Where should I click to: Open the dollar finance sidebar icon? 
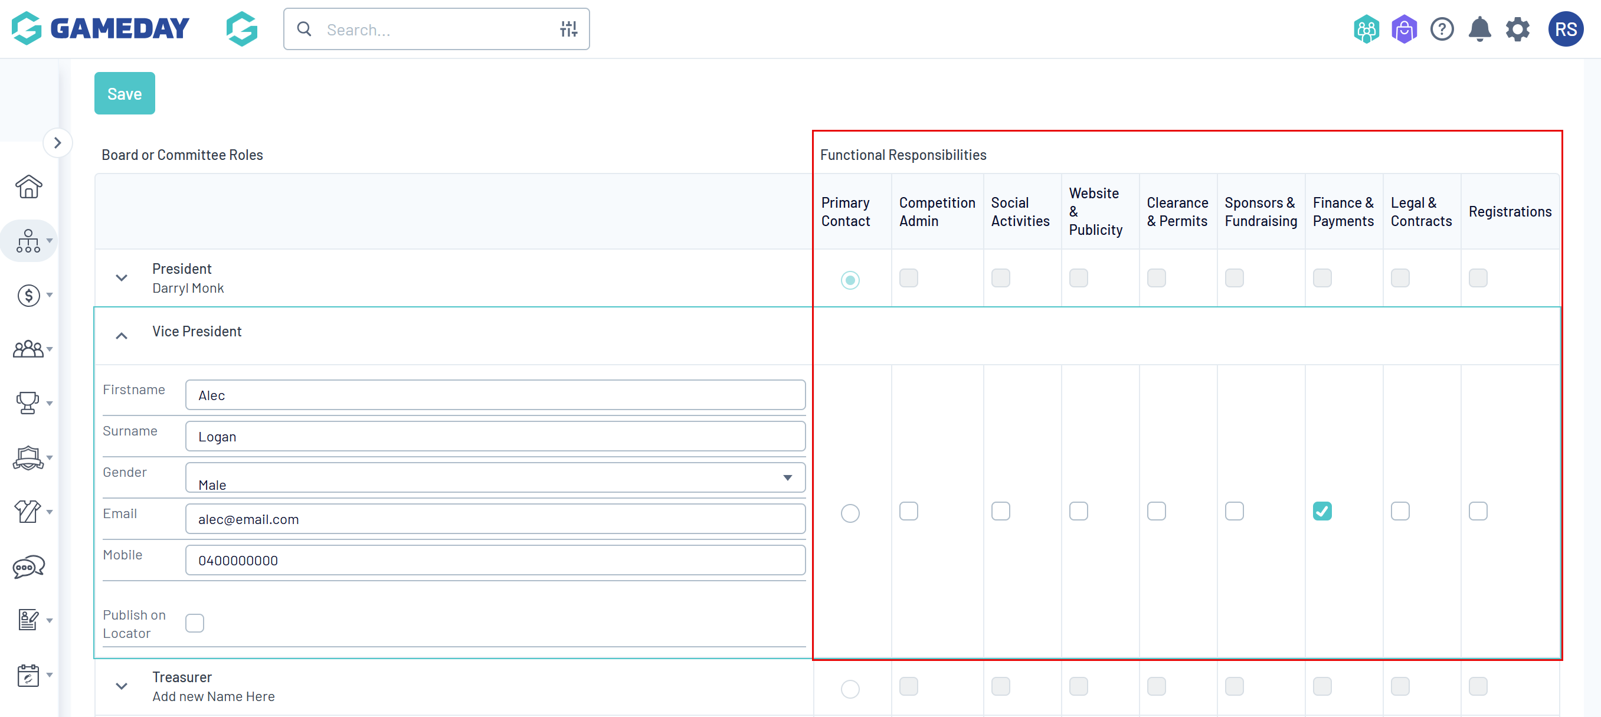[28, 295]
